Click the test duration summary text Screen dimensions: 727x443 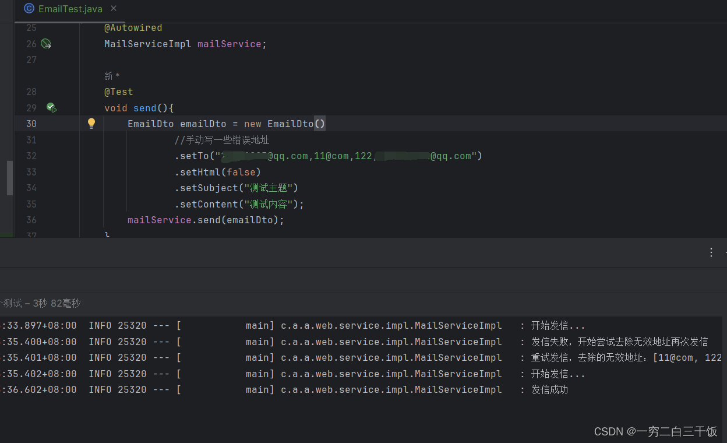pyautogui.click(x=42, y=303)
